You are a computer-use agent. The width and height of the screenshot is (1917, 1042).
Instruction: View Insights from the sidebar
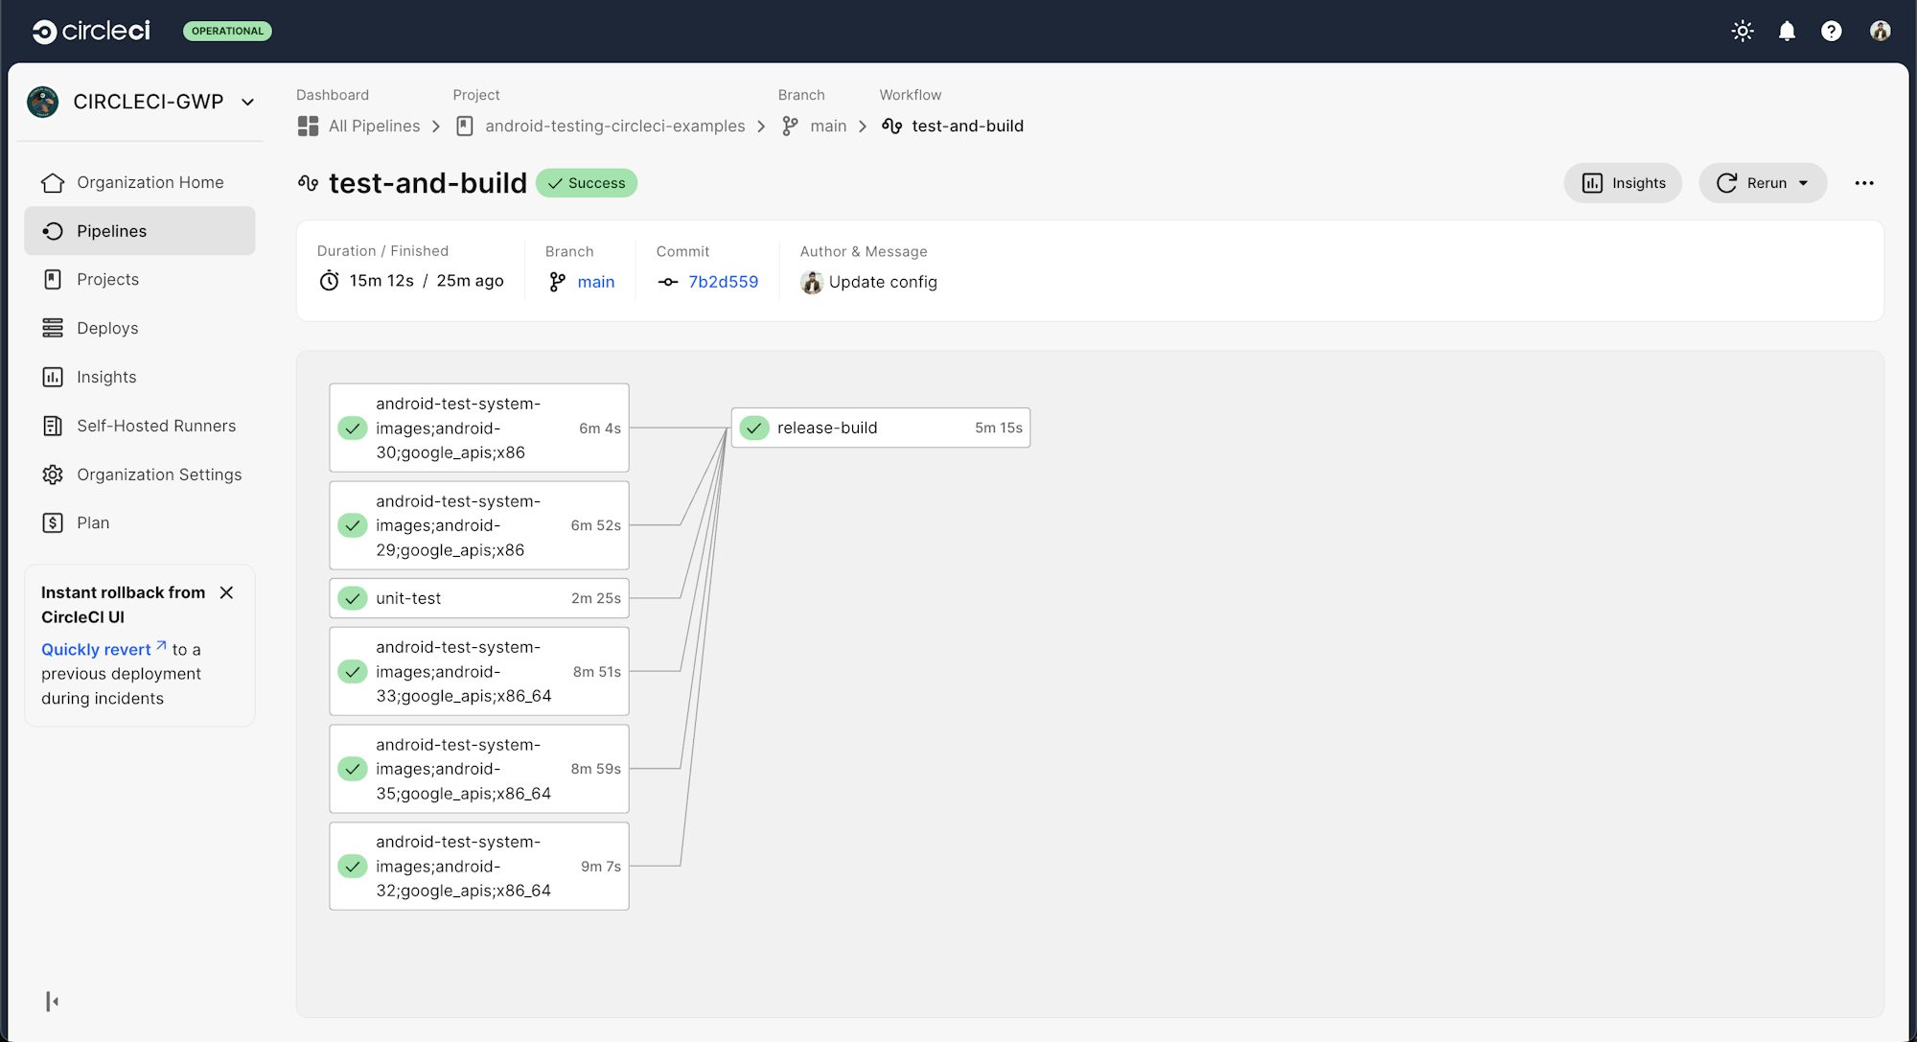pos(104,377)
